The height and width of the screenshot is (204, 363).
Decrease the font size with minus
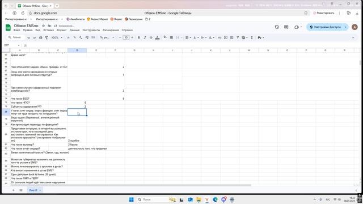pos(120,37)
